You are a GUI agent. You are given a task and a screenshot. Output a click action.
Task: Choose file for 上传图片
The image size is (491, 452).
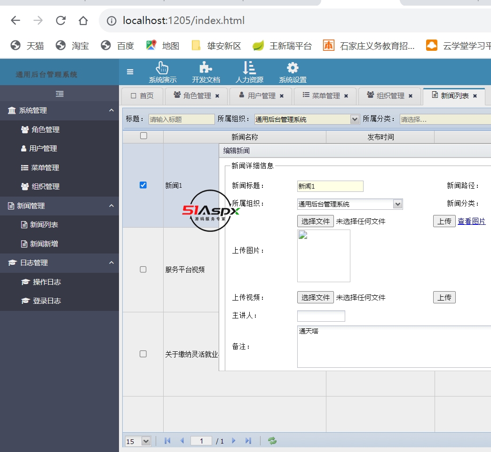click(x=315, y=222)
